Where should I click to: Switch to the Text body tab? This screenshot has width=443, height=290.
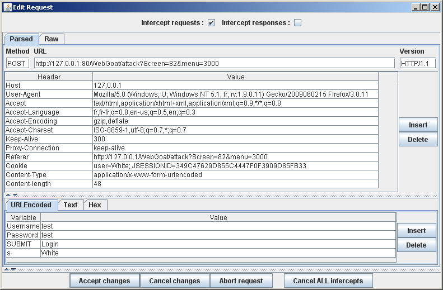point(71,205)
